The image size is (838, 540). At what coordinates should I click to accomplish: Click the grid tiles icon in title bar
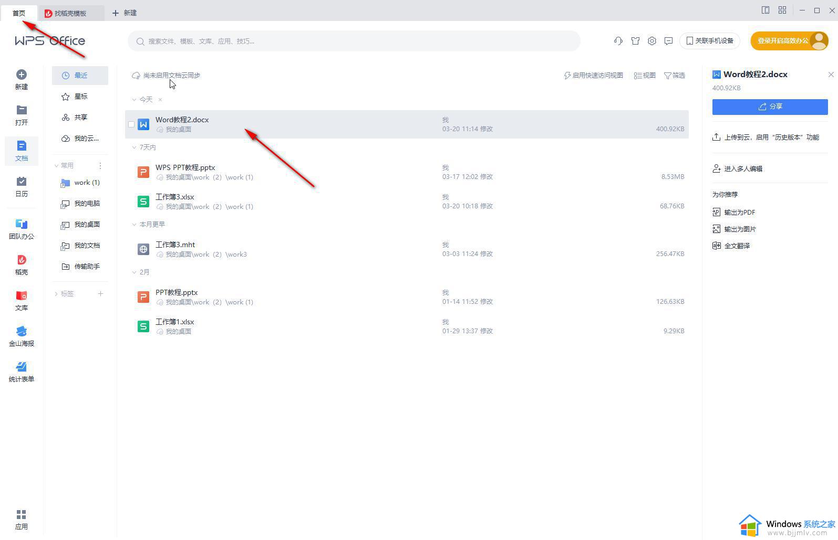coord(782,10)
